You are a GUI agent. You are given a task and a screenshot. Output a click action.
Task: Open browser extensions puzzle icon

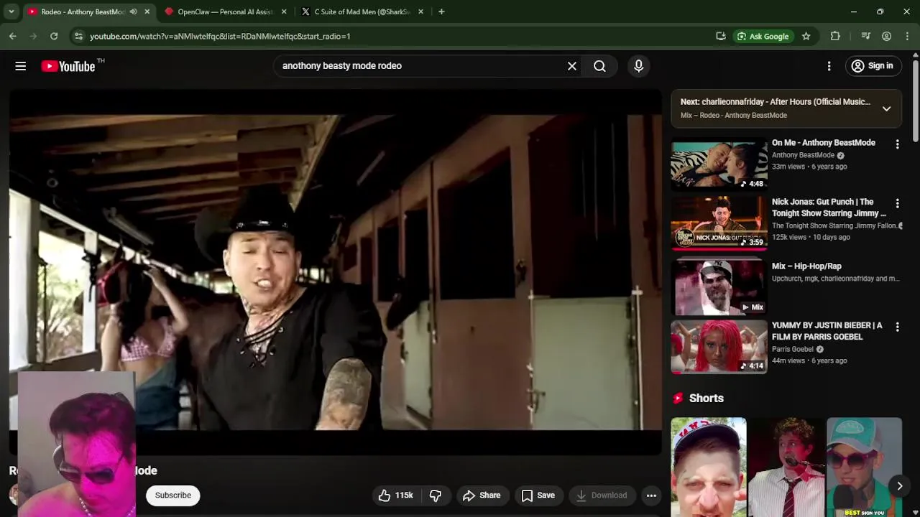[835, 36]
